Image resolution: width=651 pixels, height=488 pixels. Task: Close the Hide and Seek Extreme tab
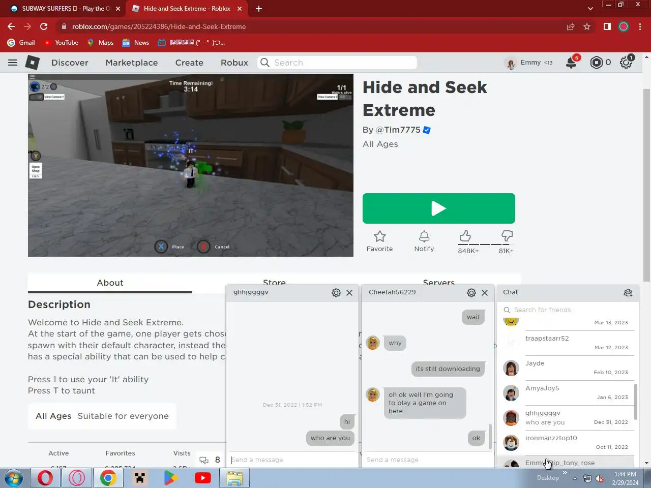click(239, 9)
